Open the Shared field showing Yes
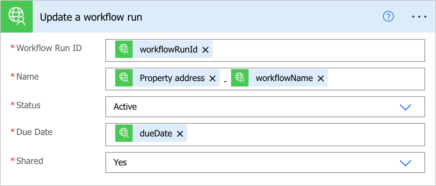The height and width of the screenshot is (186, 436). 265,162
